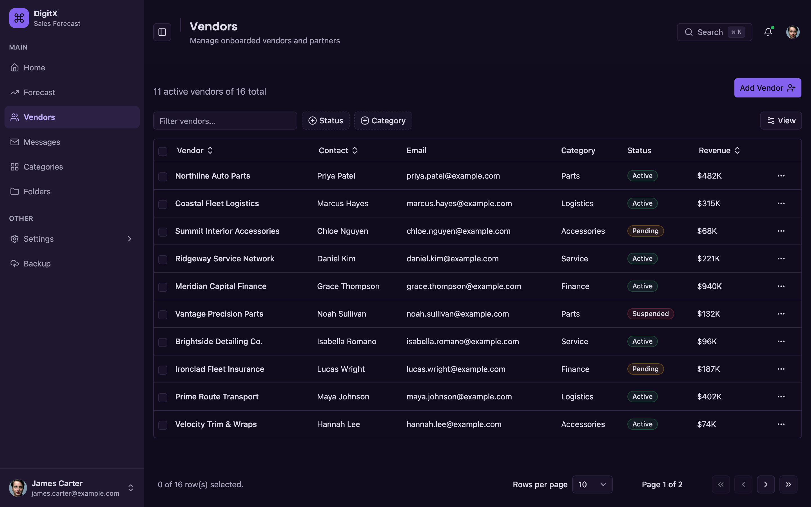Expand the Settings menu chevron
811x507 pixels.
point(129,239)
